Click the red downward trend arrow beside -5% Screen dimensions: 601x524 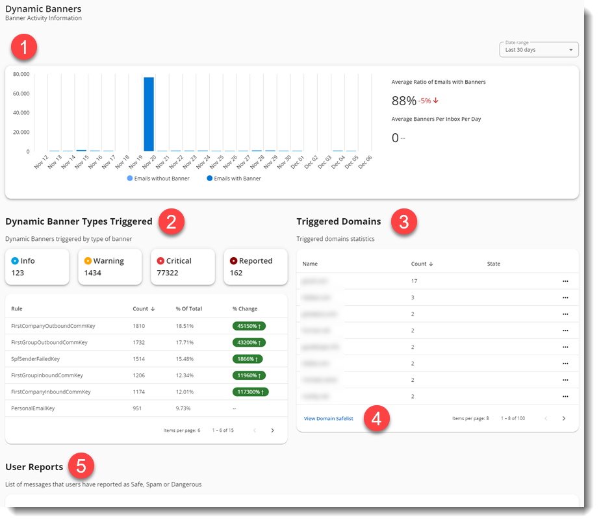click(x=437, y=101)
